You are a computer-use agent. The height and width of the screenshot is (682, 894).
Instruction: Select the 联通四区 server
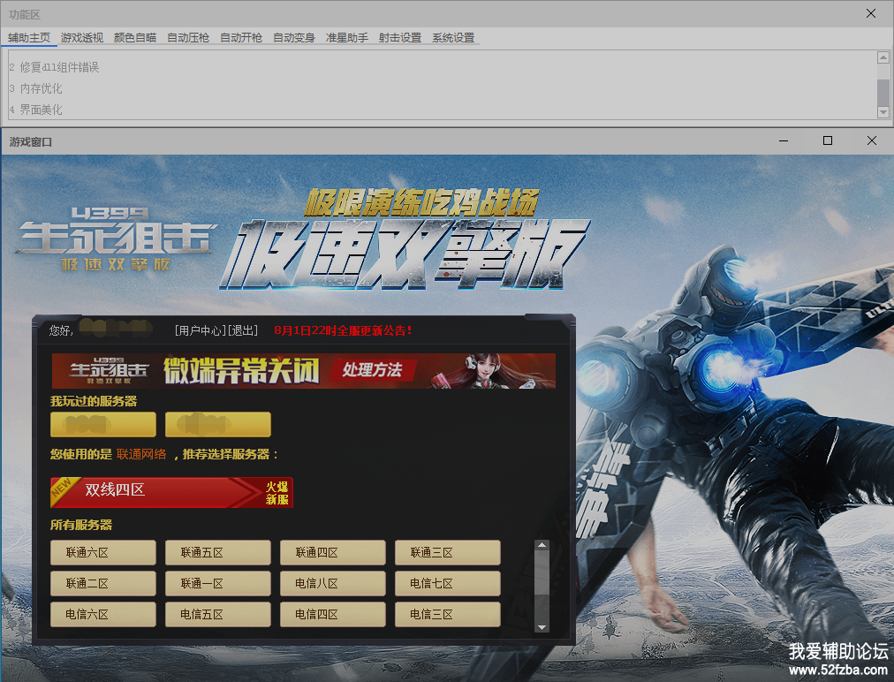333,552
